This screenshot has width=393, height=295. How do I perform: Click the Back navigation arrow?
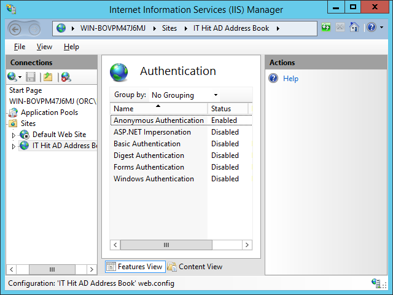coord(15,29)
